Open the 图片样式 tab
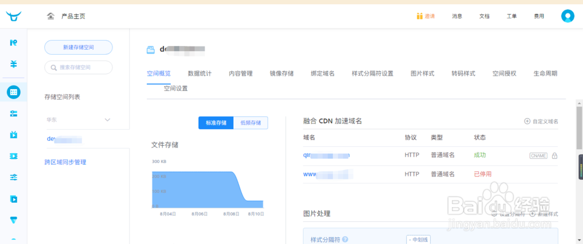 pos(422,73)
